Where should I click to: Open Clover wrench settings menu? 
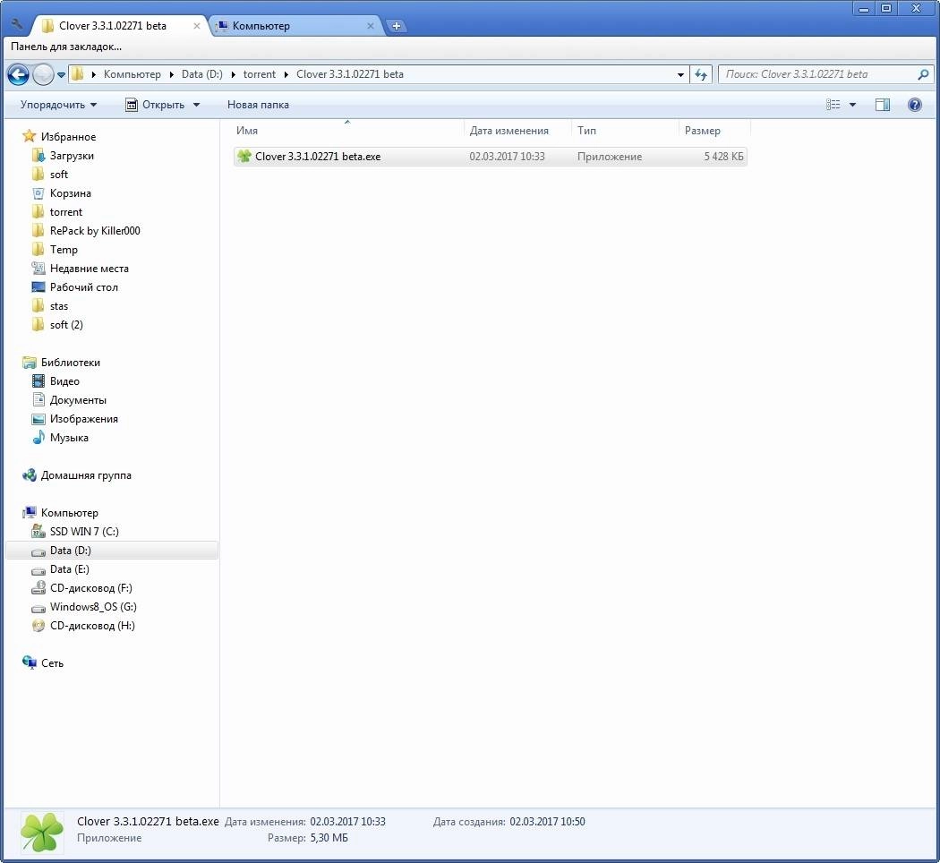tap(17, 24)
